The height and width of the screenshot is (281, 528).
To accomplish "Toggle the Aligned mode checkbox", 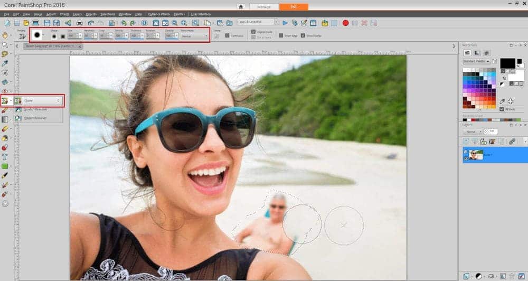I will (x=253, y=32).
